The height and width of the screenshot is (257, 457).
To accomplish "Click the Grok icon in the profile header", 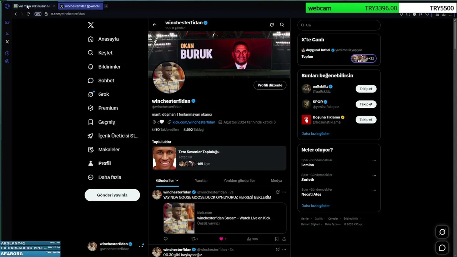I will tap(272, 25).
